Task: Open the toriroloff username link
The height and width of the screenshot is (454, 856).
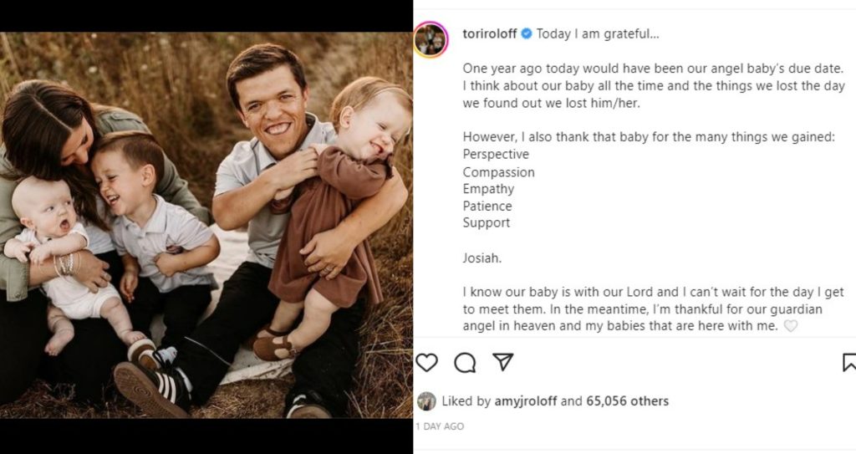Action: [490, 34]
